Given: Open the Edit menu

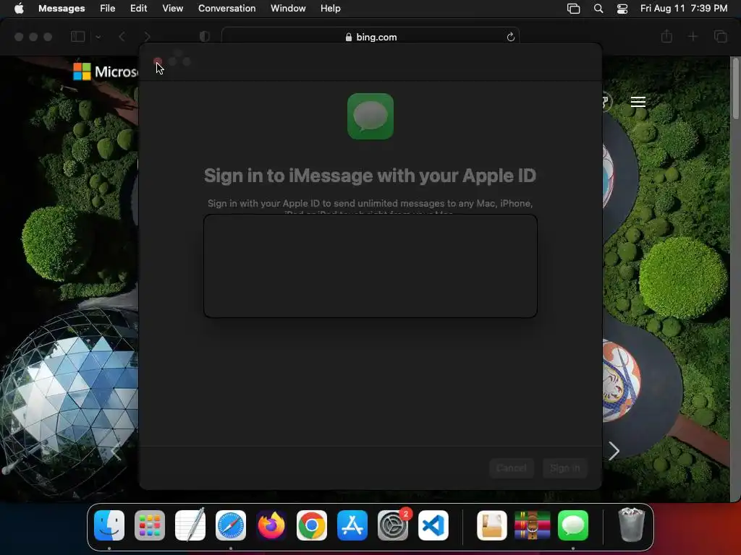Looking at the screenshot, I should (x=138, y=9).
